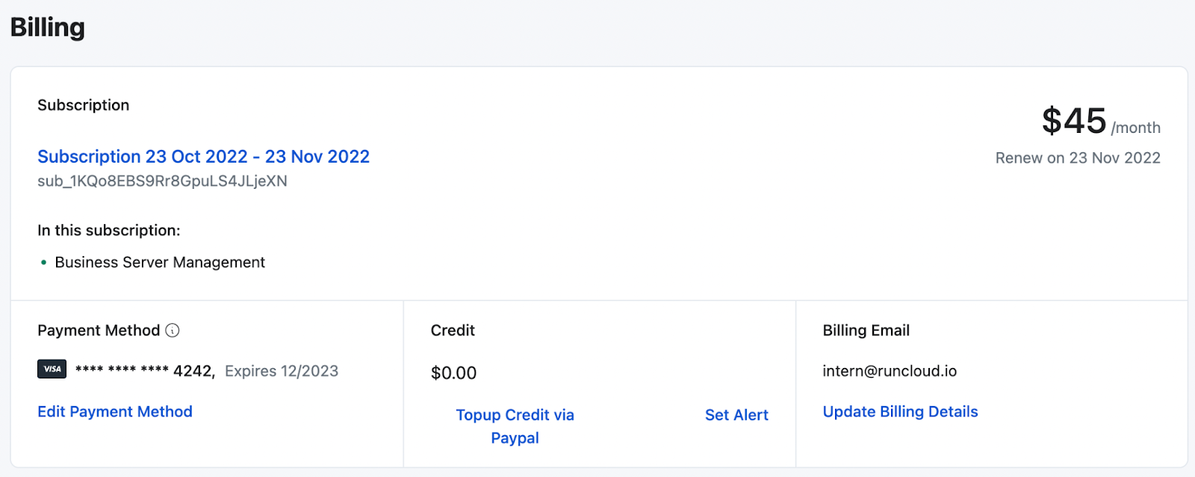Click the green bullet beside Business Server Management
Screen dimensions: 1195x477
pos(43,262)
